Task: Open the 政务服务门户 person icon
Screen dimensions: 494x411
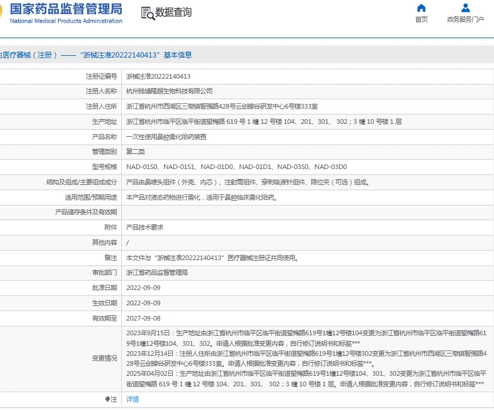Action: 465,8
